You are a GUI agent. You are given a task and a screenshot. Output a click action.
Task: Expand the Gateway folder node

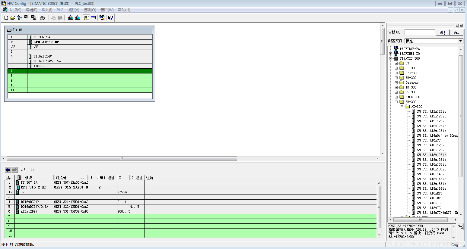click(396, 82)
